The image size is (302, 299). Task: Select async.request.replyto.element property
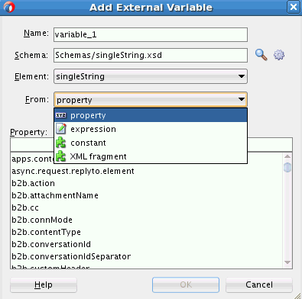tap(73, 171)
